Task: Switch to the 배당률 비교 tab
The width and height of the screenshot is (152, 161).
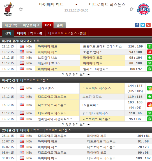Action: [x=31, y=25]
